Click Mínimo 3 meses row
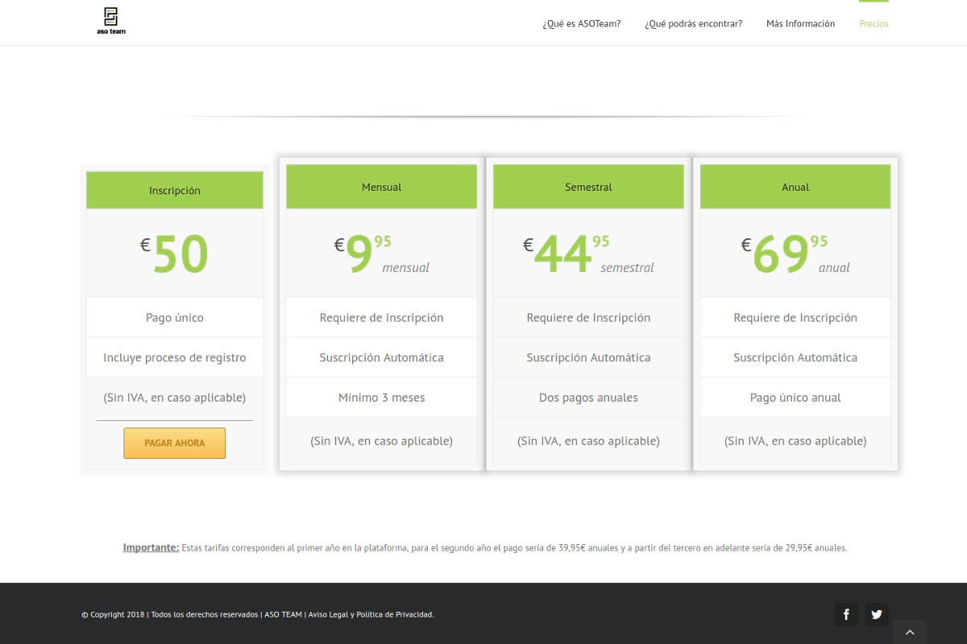 tap(381, 398)
